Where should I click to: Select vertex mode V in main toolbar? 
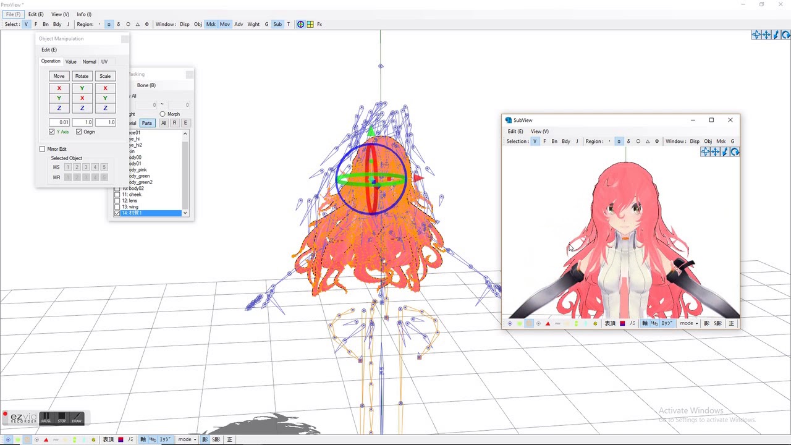pyautogui.click(x=26, y=24)
